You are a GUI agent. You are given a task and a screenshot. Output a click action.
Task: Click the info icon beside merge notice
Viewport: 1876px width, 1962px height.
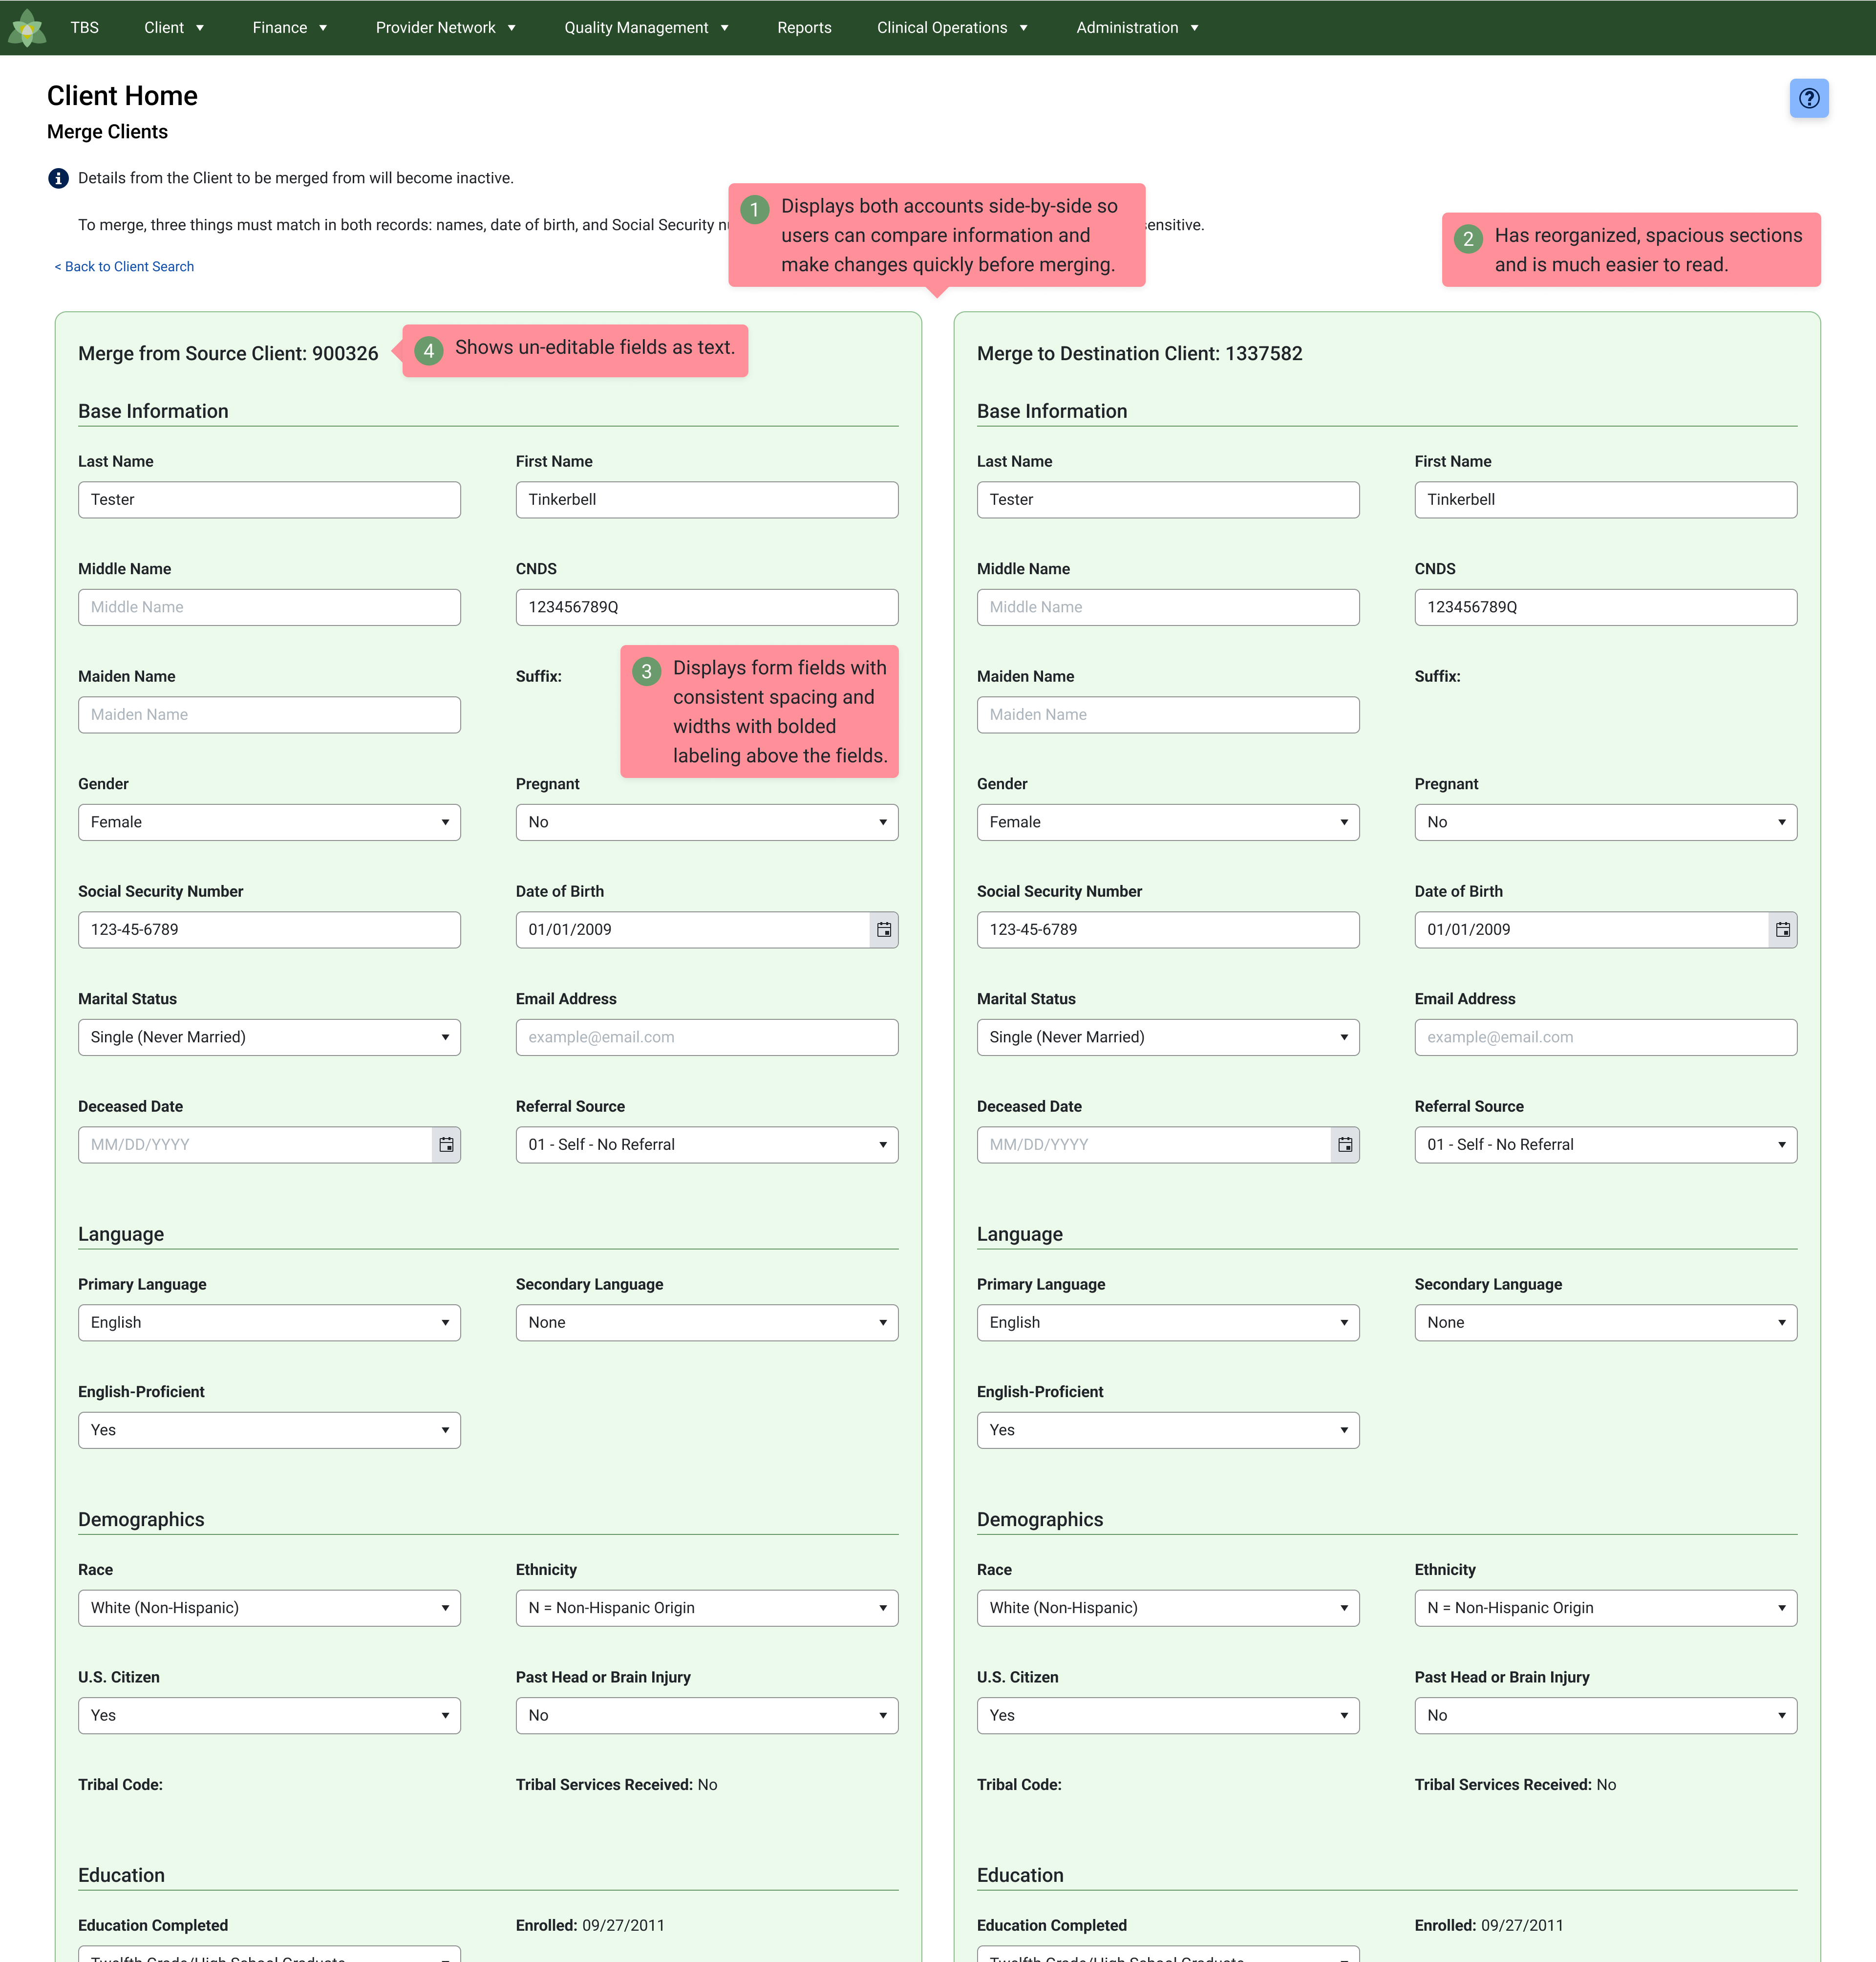click(x=59, y=178)
